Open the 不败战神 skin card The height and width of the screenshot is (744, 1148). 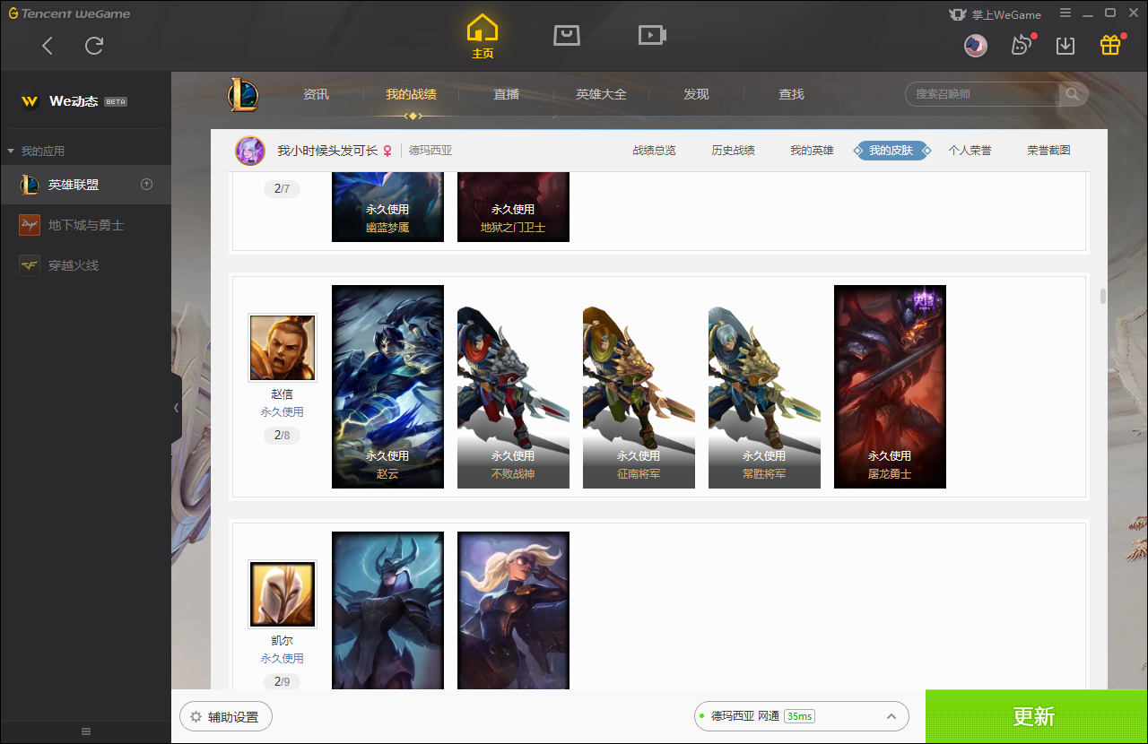513,386
